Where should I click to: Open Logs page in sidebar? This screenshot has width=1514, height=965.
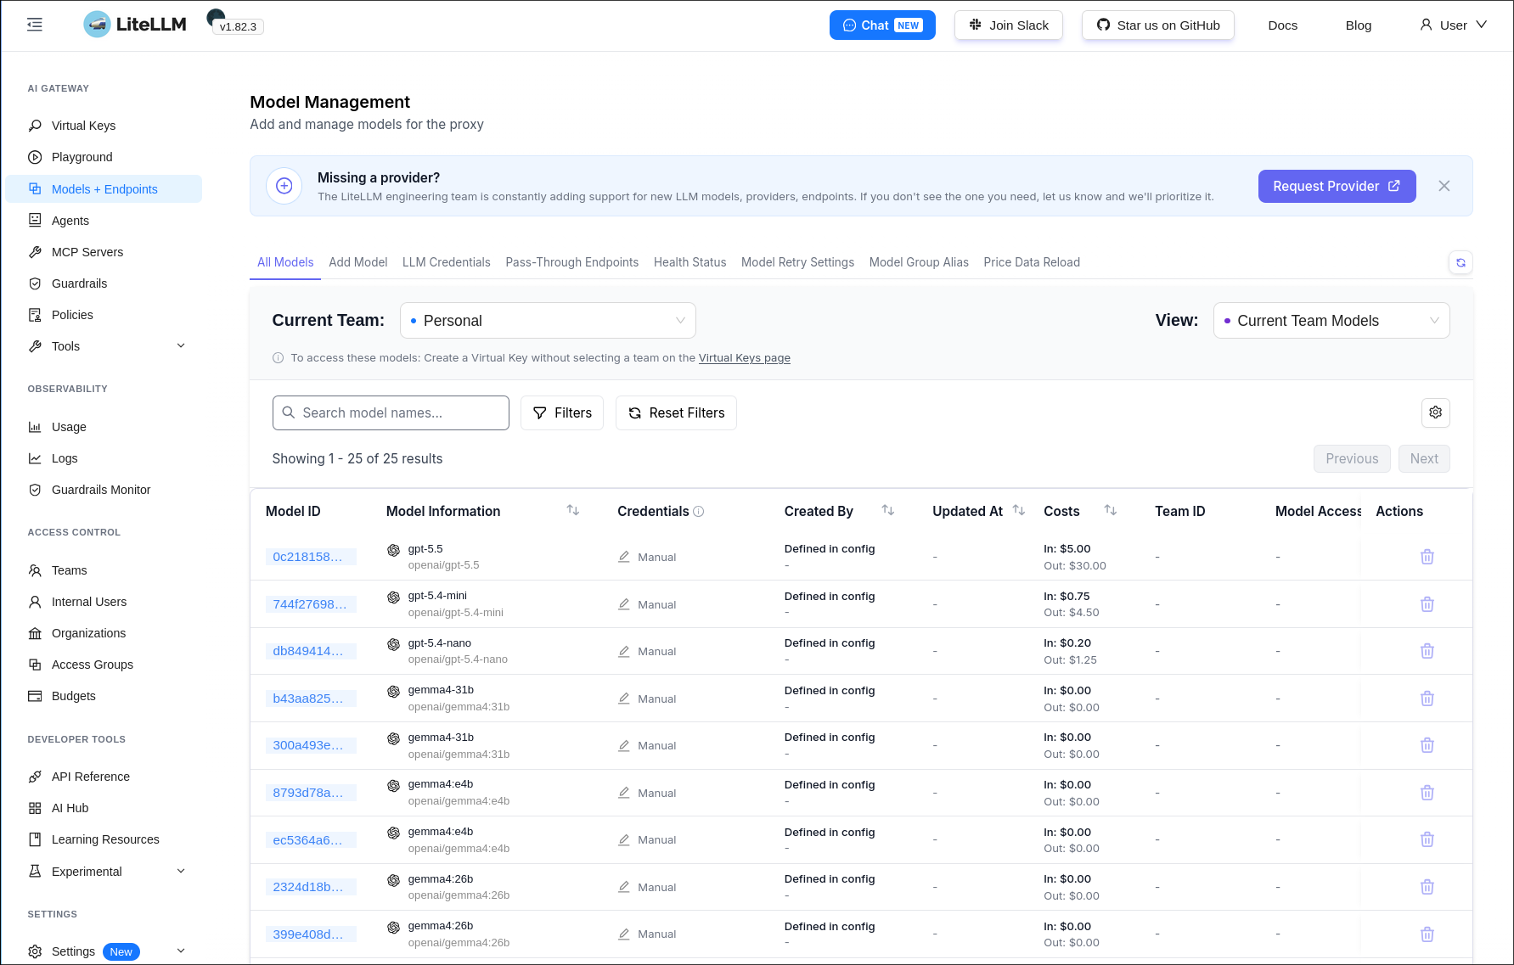pyautogui.click(x=104, y=458)
